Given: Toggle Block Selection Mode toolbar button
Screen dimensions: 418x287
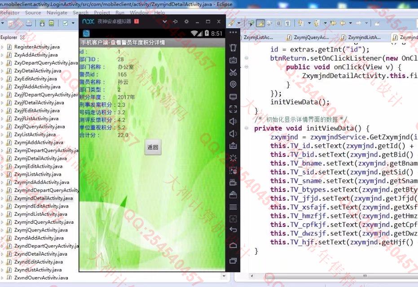Looking at the screenshot, I should tap(278, 23).
